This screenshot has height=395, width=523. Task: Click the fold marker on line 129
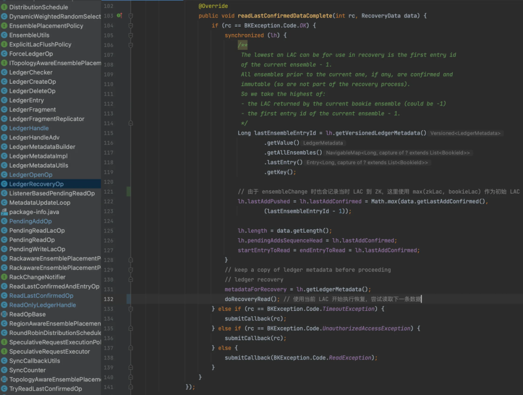pos(131,270)
